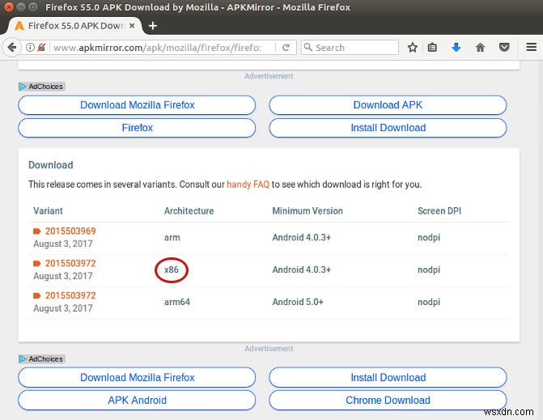Click the tag icon in the arm64 row
The width and height of the screenshot is (543, 420).
36,295
